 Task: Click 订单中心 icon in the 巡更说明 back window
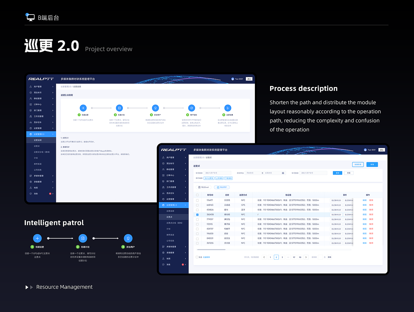(x=31, y=104)
